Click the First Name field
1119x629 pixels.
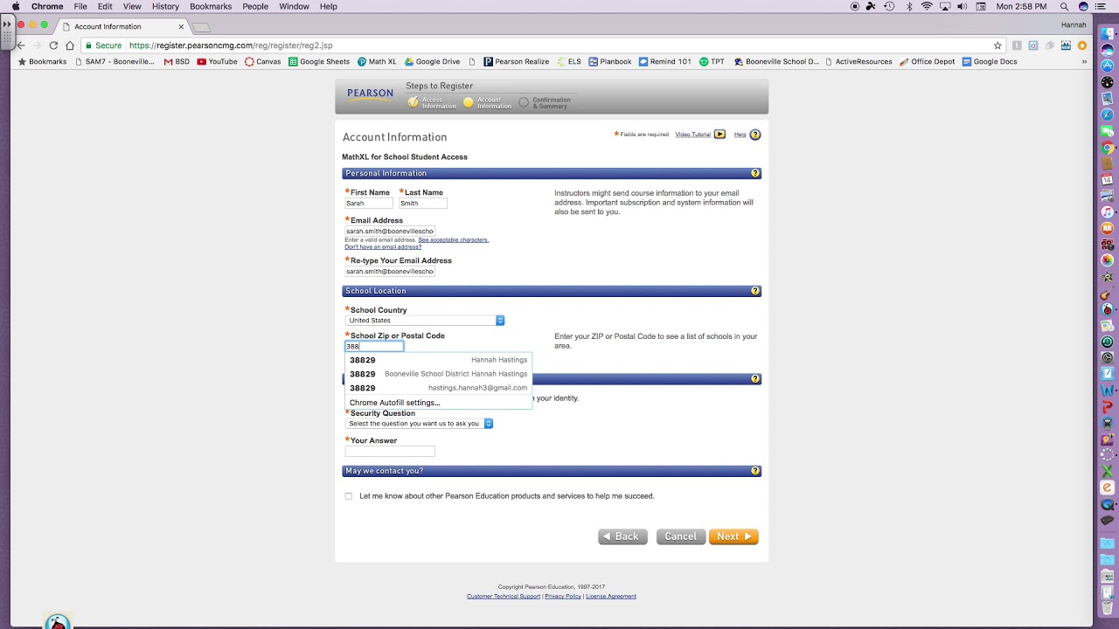tap(369, 204)
